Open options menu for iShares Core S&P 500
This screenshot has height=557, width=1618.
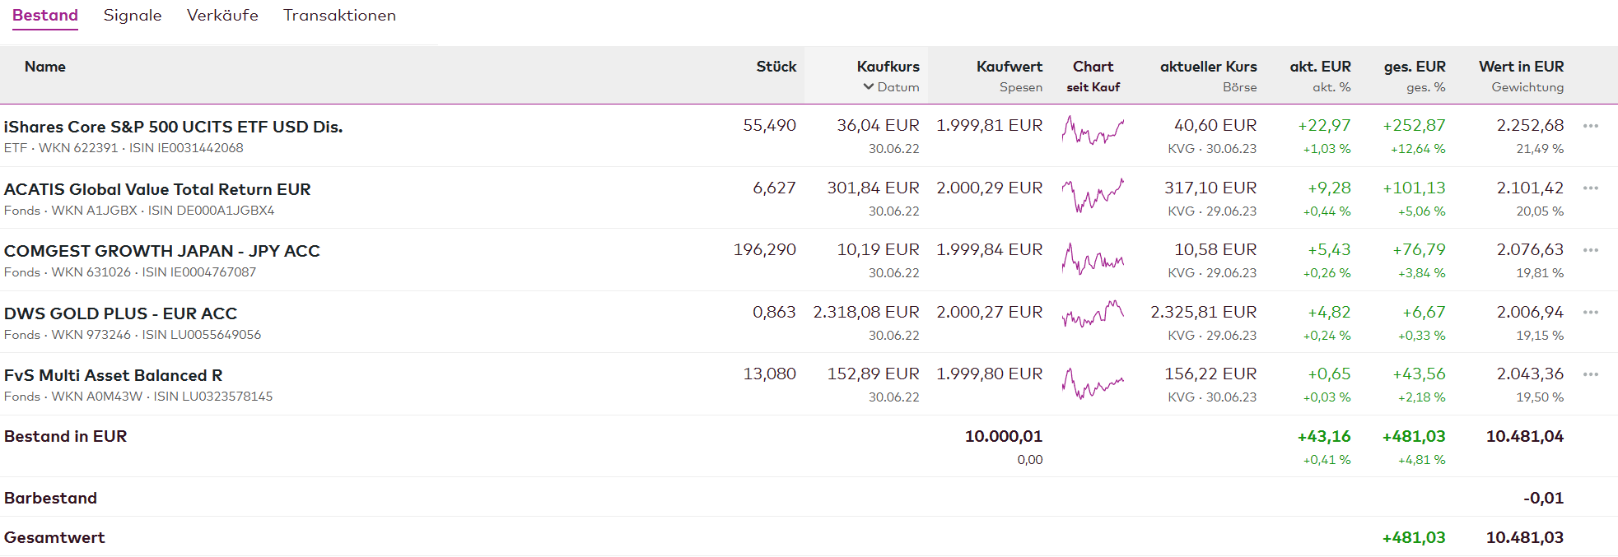click(x=1590, y=126)
